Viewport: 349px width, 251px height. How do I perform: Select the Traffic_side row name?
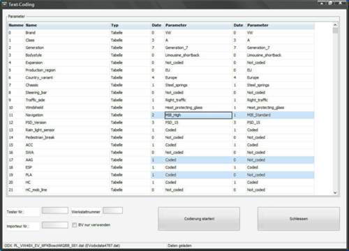pyautogui.click(x=35, y=100)
